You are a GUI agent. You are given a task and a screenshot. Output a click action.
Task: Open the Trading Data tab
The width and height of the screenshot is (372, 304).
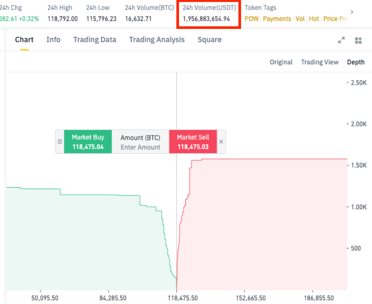[95, 40]
